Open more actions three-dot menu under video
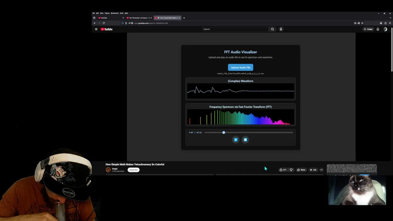The width and height of the screenshot is (393, 221). coord(321,170)
